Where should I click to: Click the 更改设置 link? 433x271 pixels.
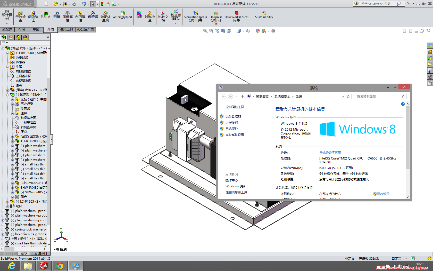(383, 194)
